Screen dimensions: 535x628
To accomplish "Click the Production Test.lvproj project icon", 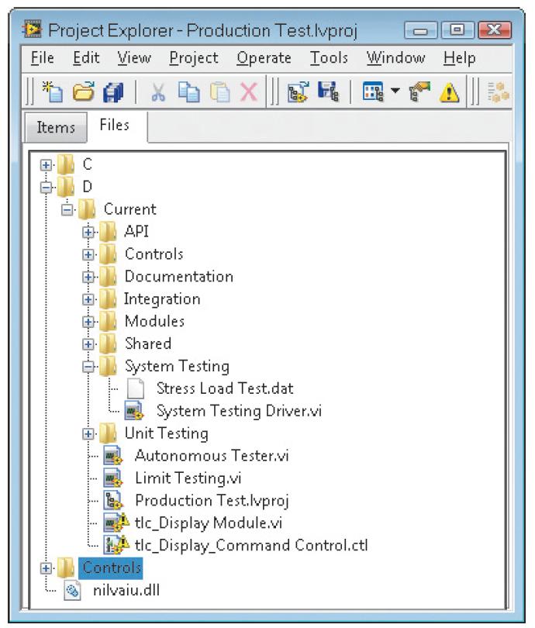I will [113, 500].
